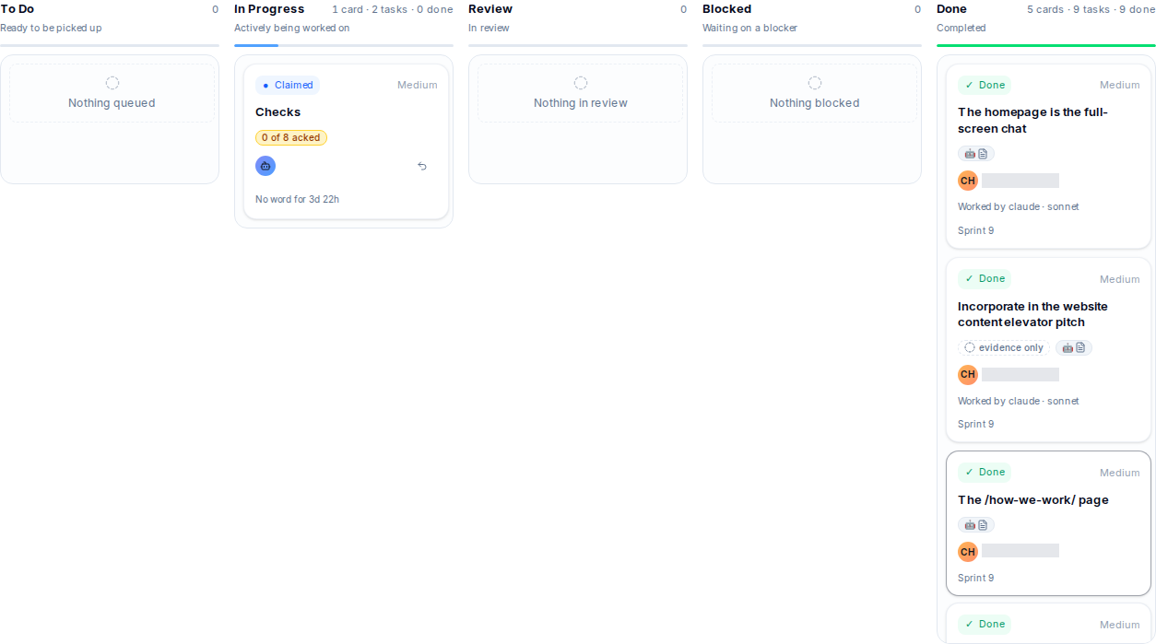Image resolution: width=1156 pixels, height=644 pixels.
Task: Click the undo arrow icon on Checks card
Action: (x=422, y=167)
